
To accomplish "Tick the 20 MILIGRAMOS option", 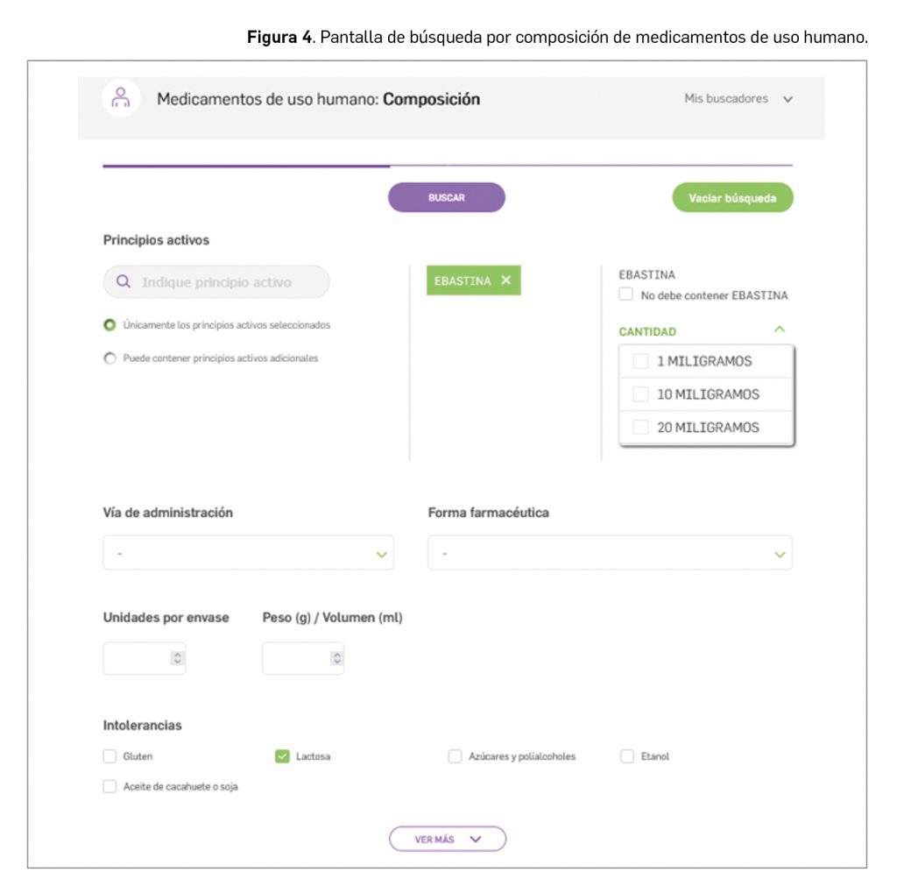I will [x=640, y=428].
